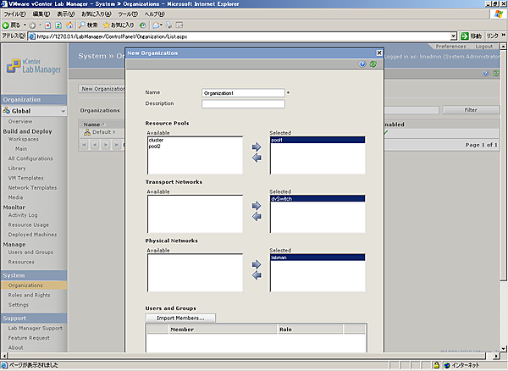Select cluster in Available resource pools
The width and height of the screenshot is (508, 371).
(x=156, y=140)
